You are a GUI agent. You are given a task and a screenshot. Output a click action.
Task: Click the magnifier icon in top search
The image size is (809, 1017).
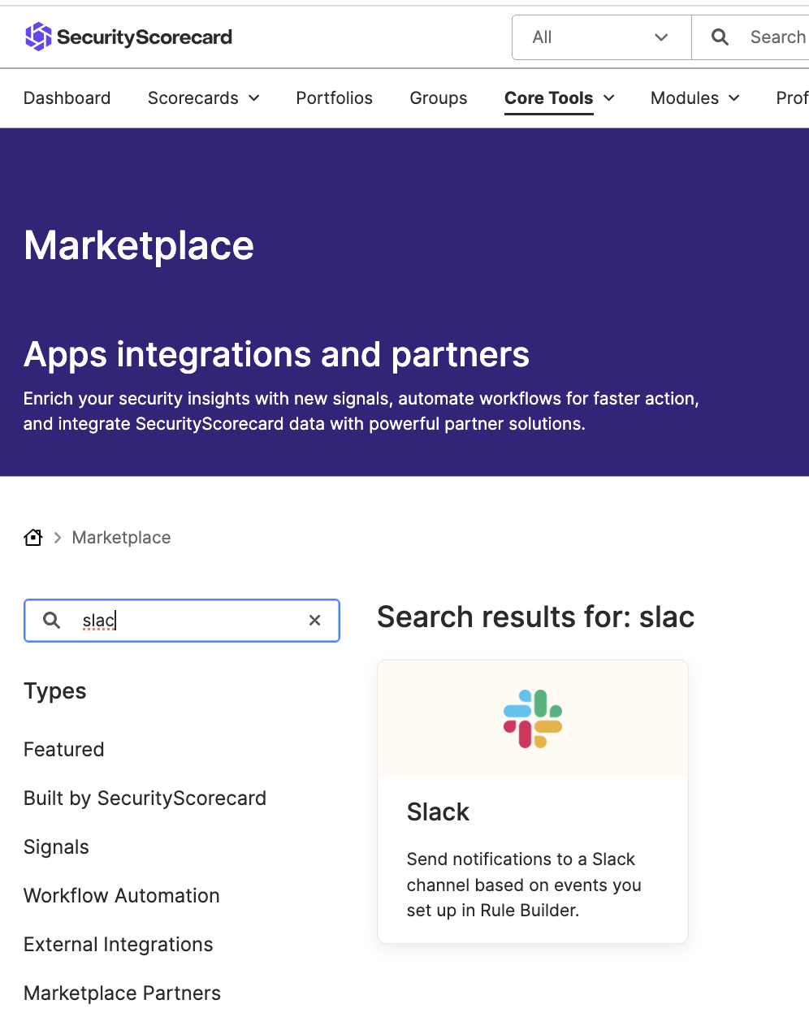tap(720, 37)
